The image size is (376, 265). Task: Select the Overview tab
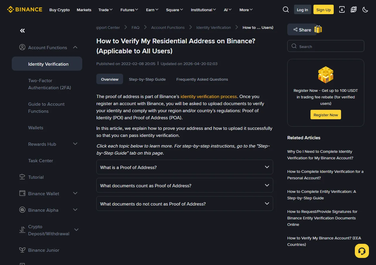click(x=110, y=79)
